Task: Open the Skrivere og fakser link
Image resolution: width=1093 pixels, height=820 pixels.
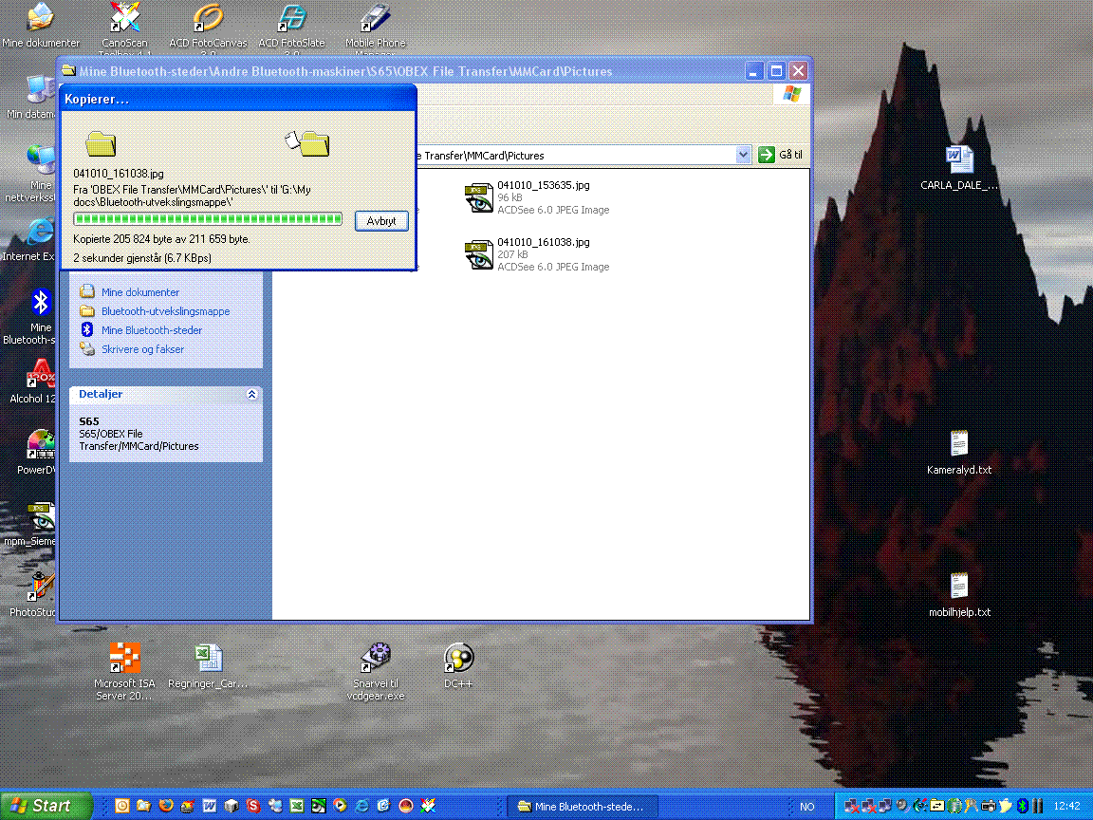Action: 142,349
